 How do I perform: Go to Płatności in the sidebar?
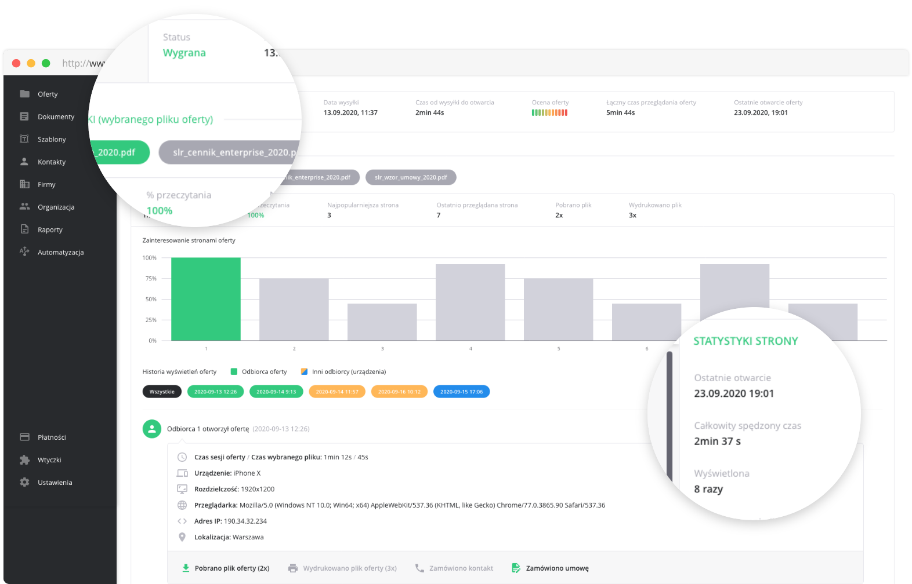[52, 437]
